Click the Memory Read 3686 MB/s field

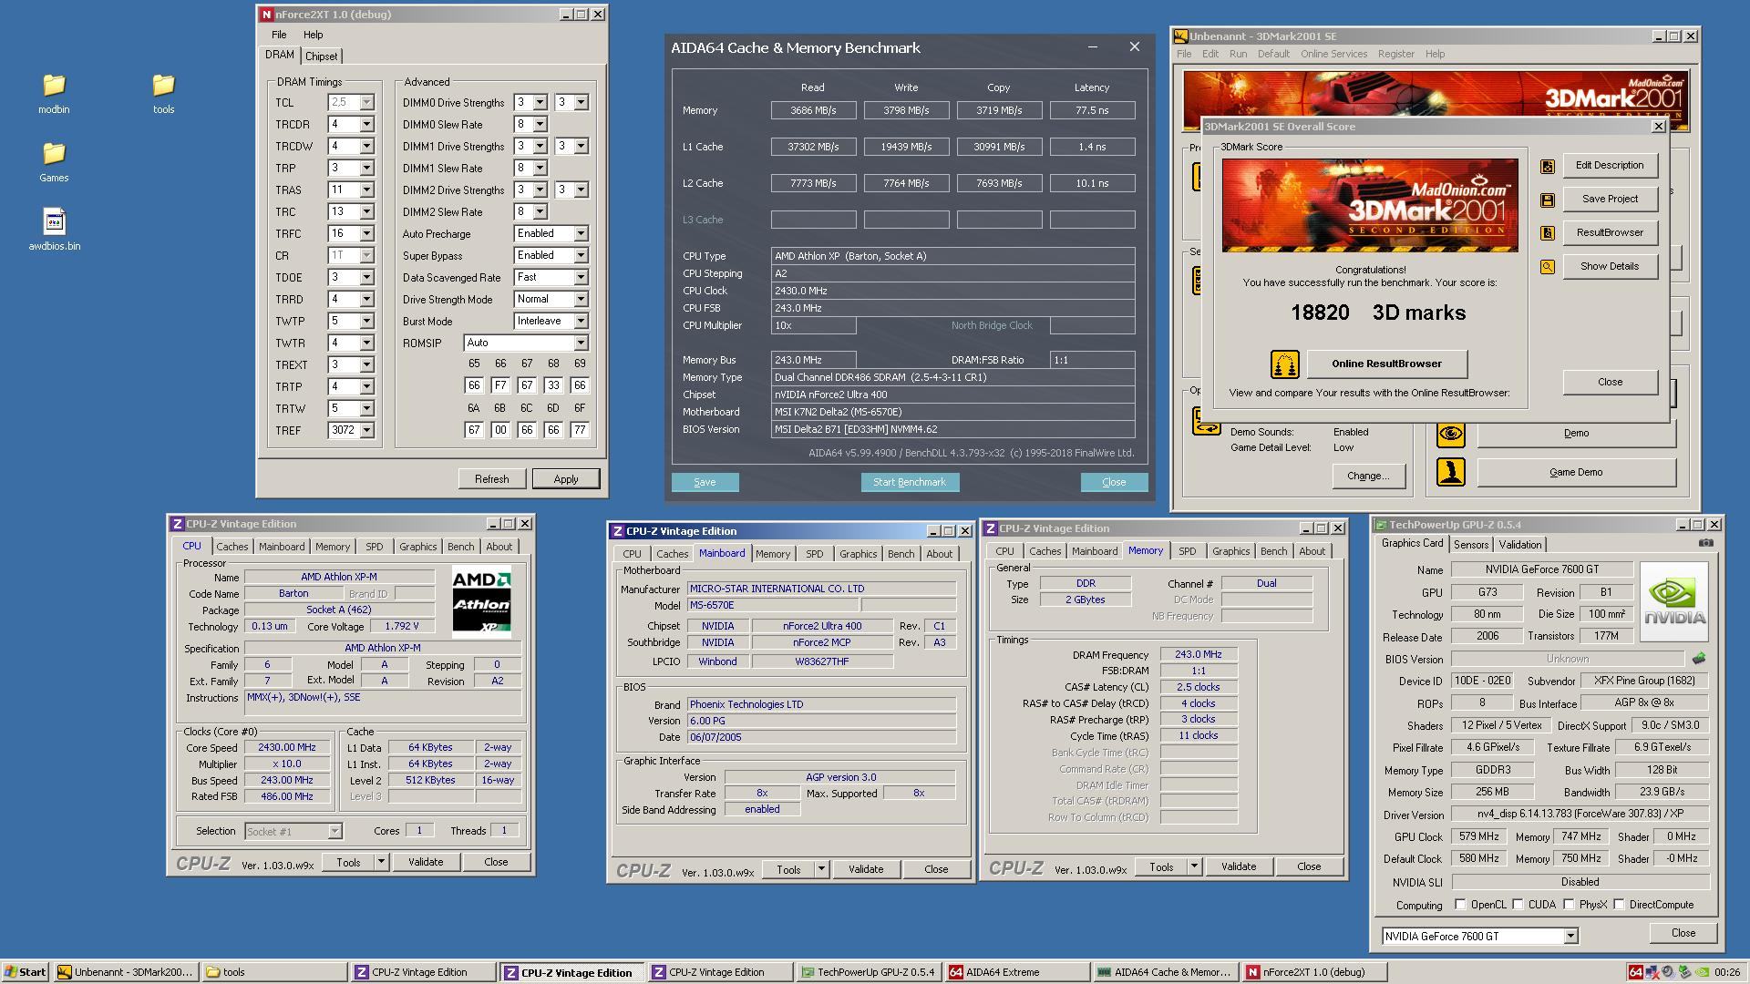813,110
